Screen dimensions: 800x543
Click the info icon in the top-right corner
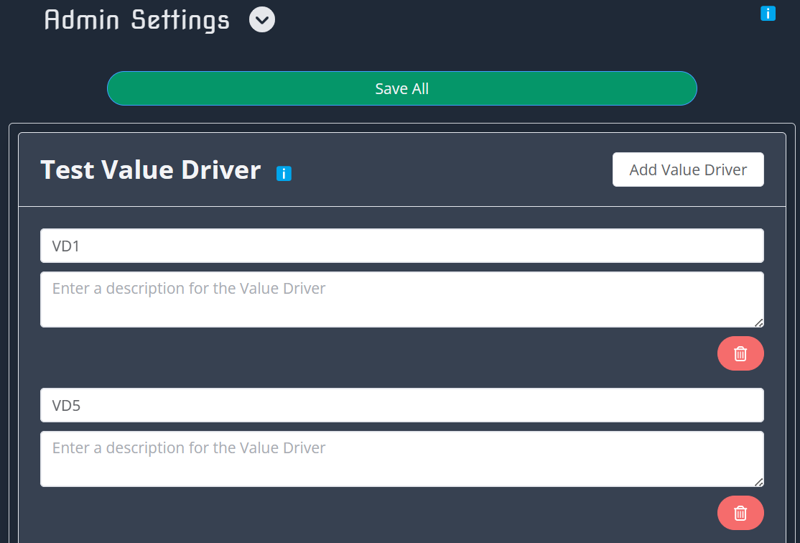click(768, 13)
